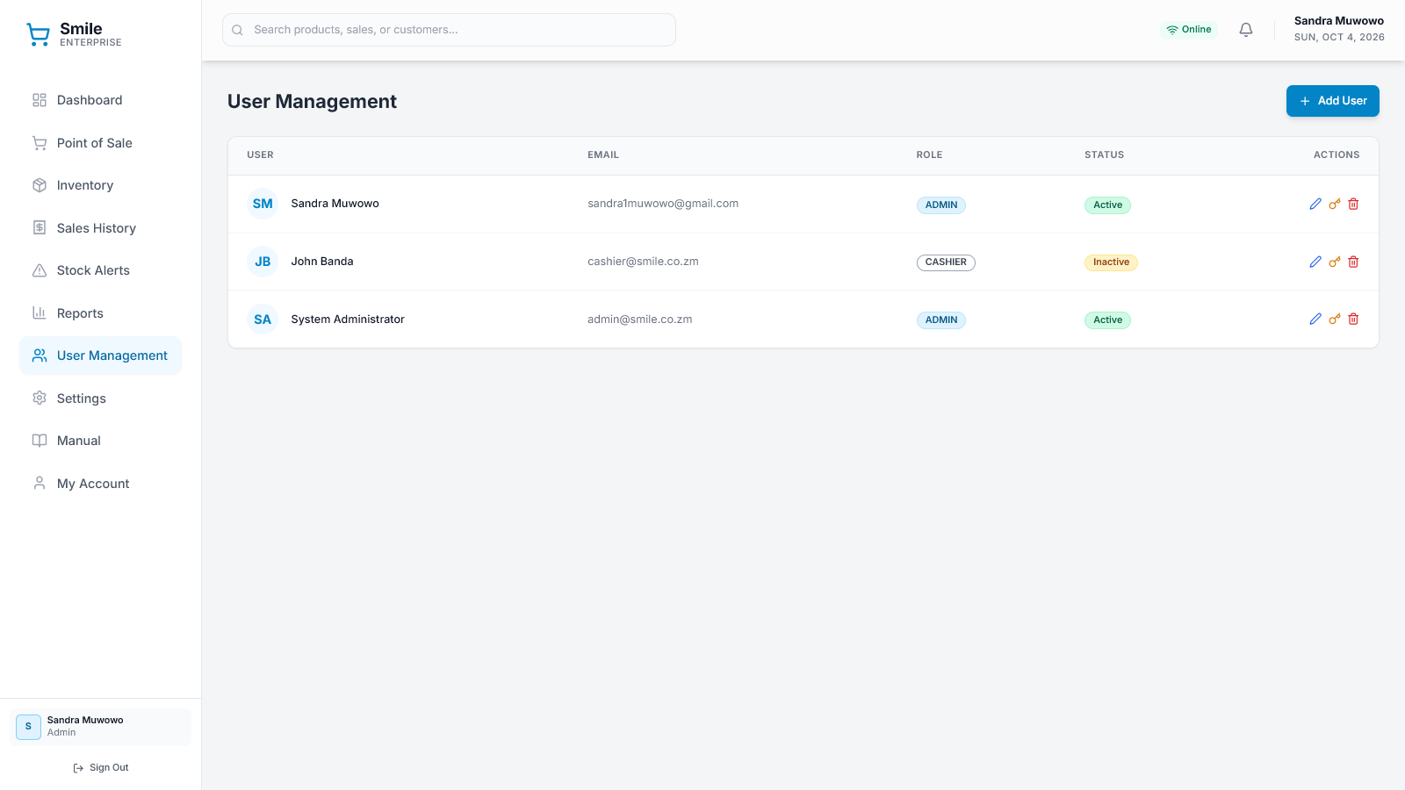Click JB avatar for John Banda
Viewport: 1405px width, 790px height.
click(x=263, y=262)
